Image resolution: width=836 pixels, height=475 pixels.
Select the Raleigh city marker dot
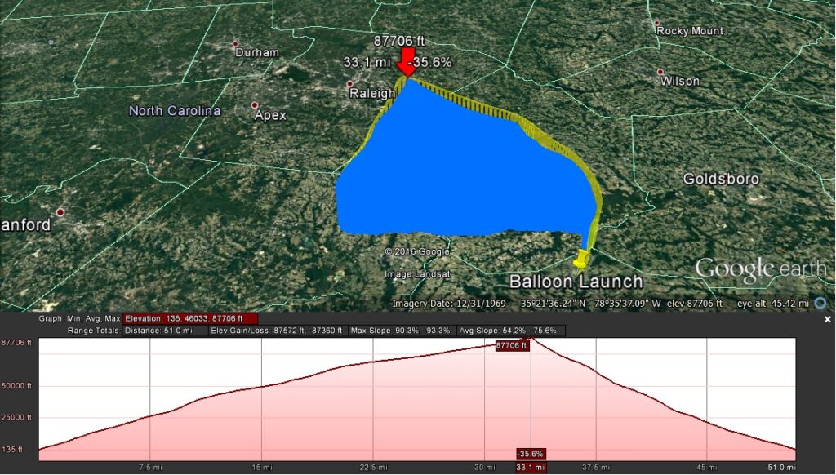[x=349, y=83]
